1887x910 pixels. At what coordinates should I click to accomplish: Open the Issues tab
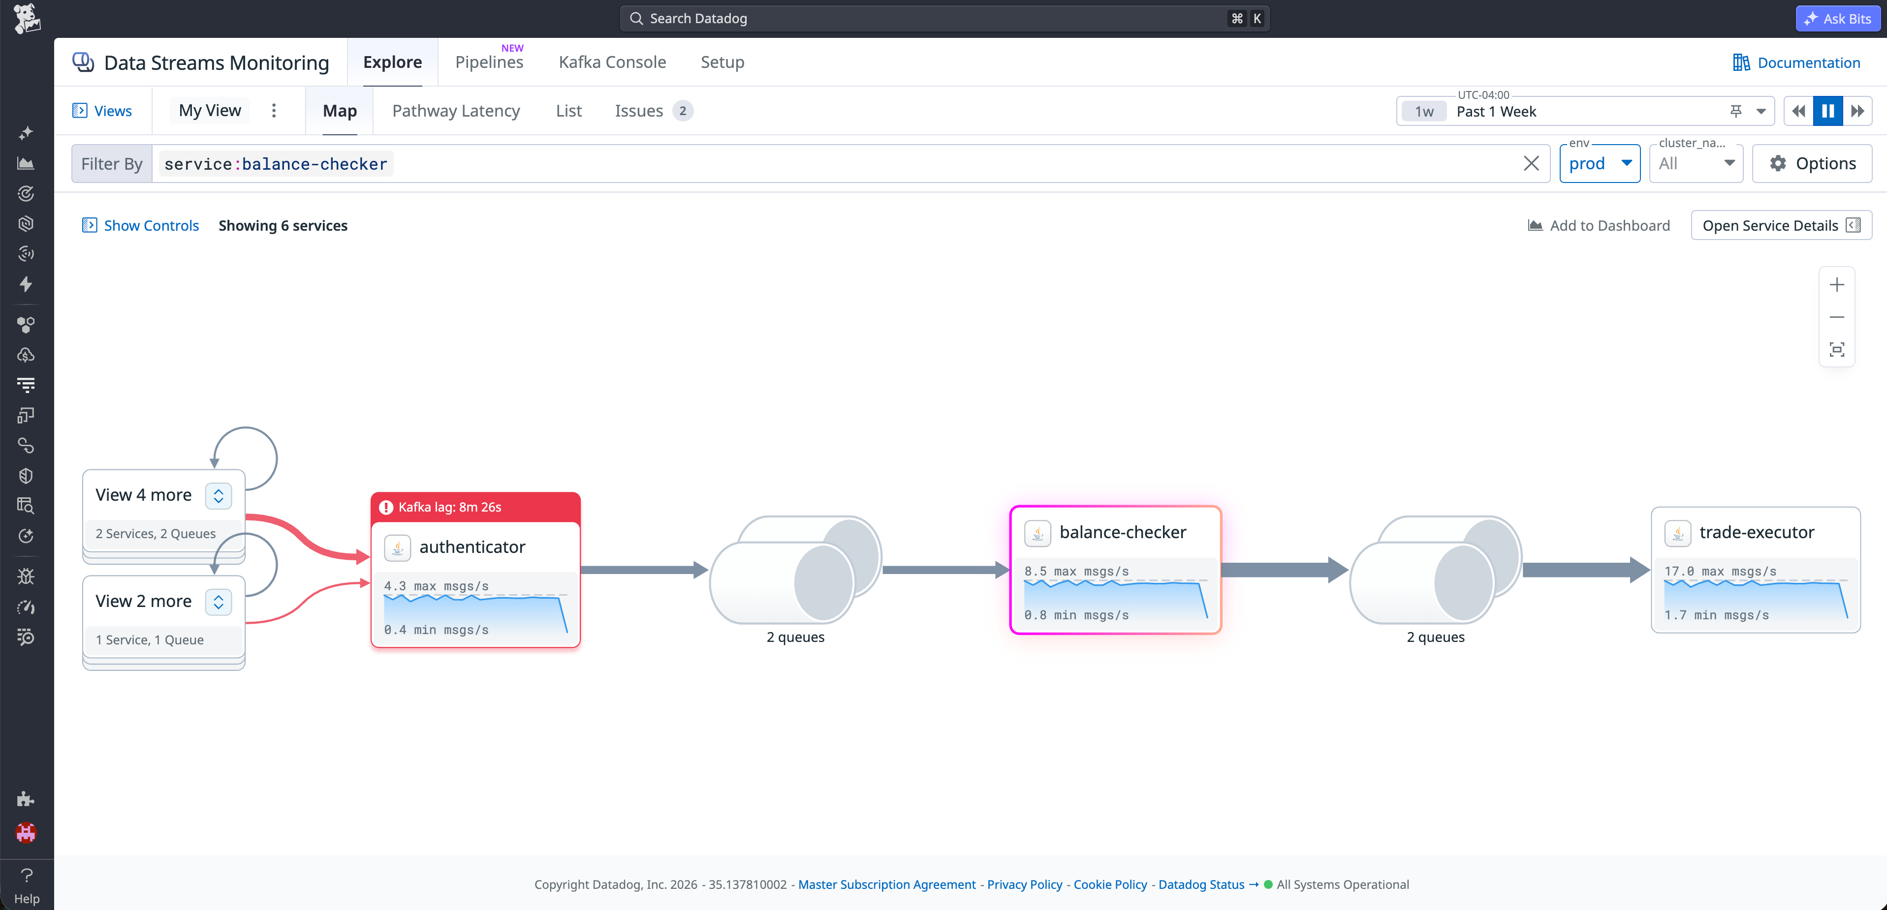click(x=654, y=111)
